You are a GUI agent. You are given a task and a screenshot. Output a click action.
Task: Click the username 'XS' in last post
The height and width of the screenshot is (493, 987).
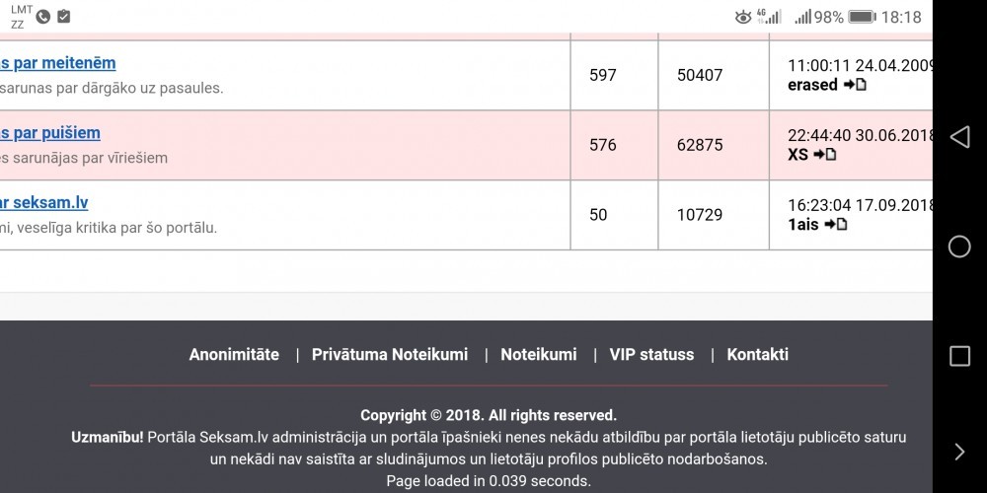pyautogui.click(x=797, y=155)
